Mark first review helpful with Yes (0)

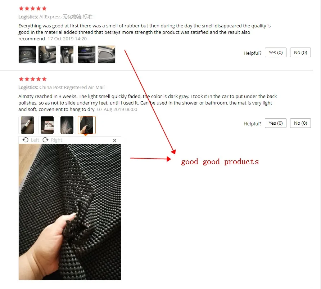tap(276, 53)
